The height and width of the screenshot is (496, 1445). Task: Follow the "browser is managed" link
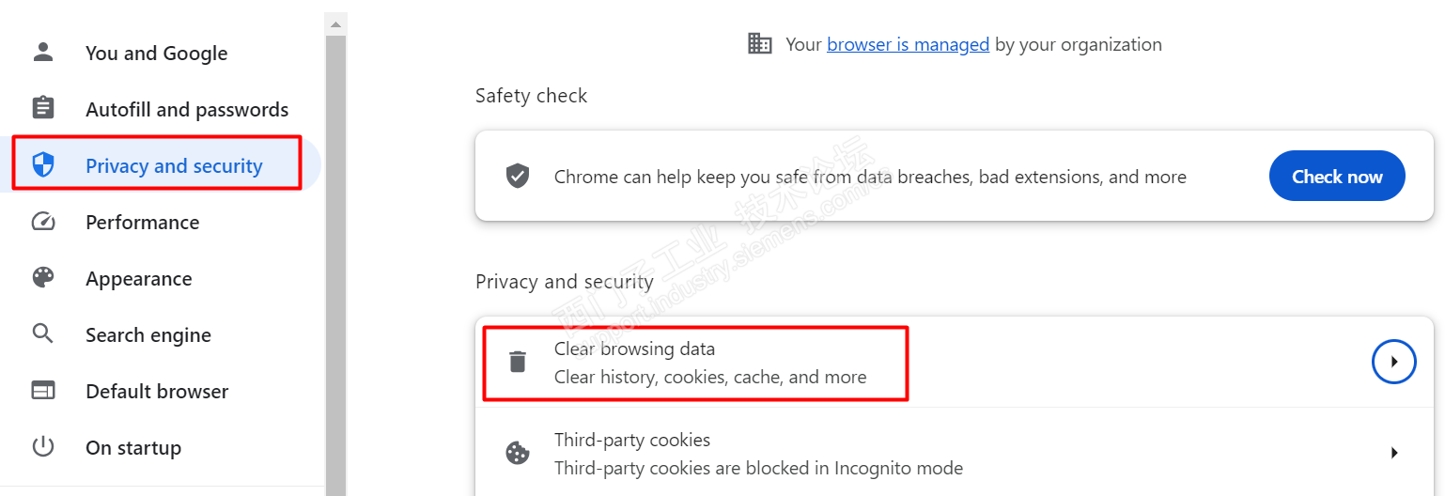908,44
